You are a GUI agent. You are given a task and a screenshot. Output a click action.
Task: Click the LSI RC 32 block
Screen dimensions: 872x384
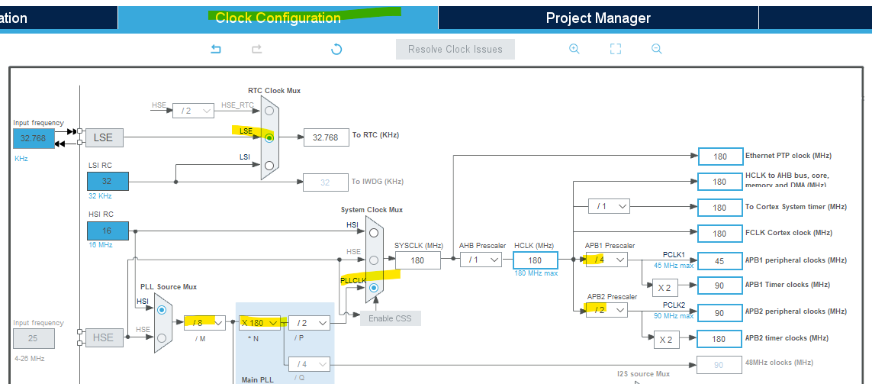[108, 182]
